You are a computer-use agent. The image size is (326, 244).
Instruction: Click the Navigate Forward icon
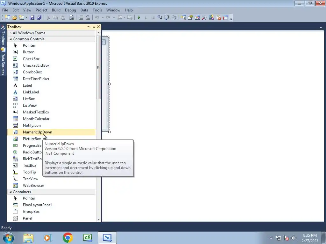point(130,18)
